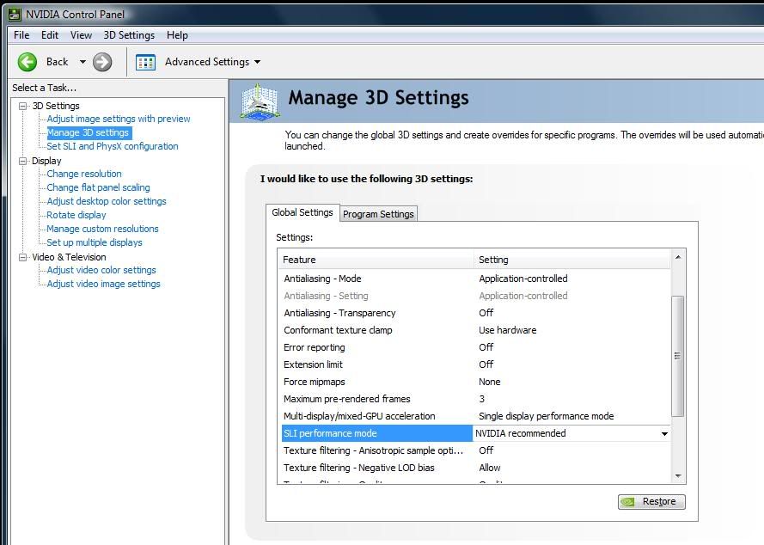Viewport: 764px width, 545px height.
Task: Open Manage custom resolutions
Action: 103,229
